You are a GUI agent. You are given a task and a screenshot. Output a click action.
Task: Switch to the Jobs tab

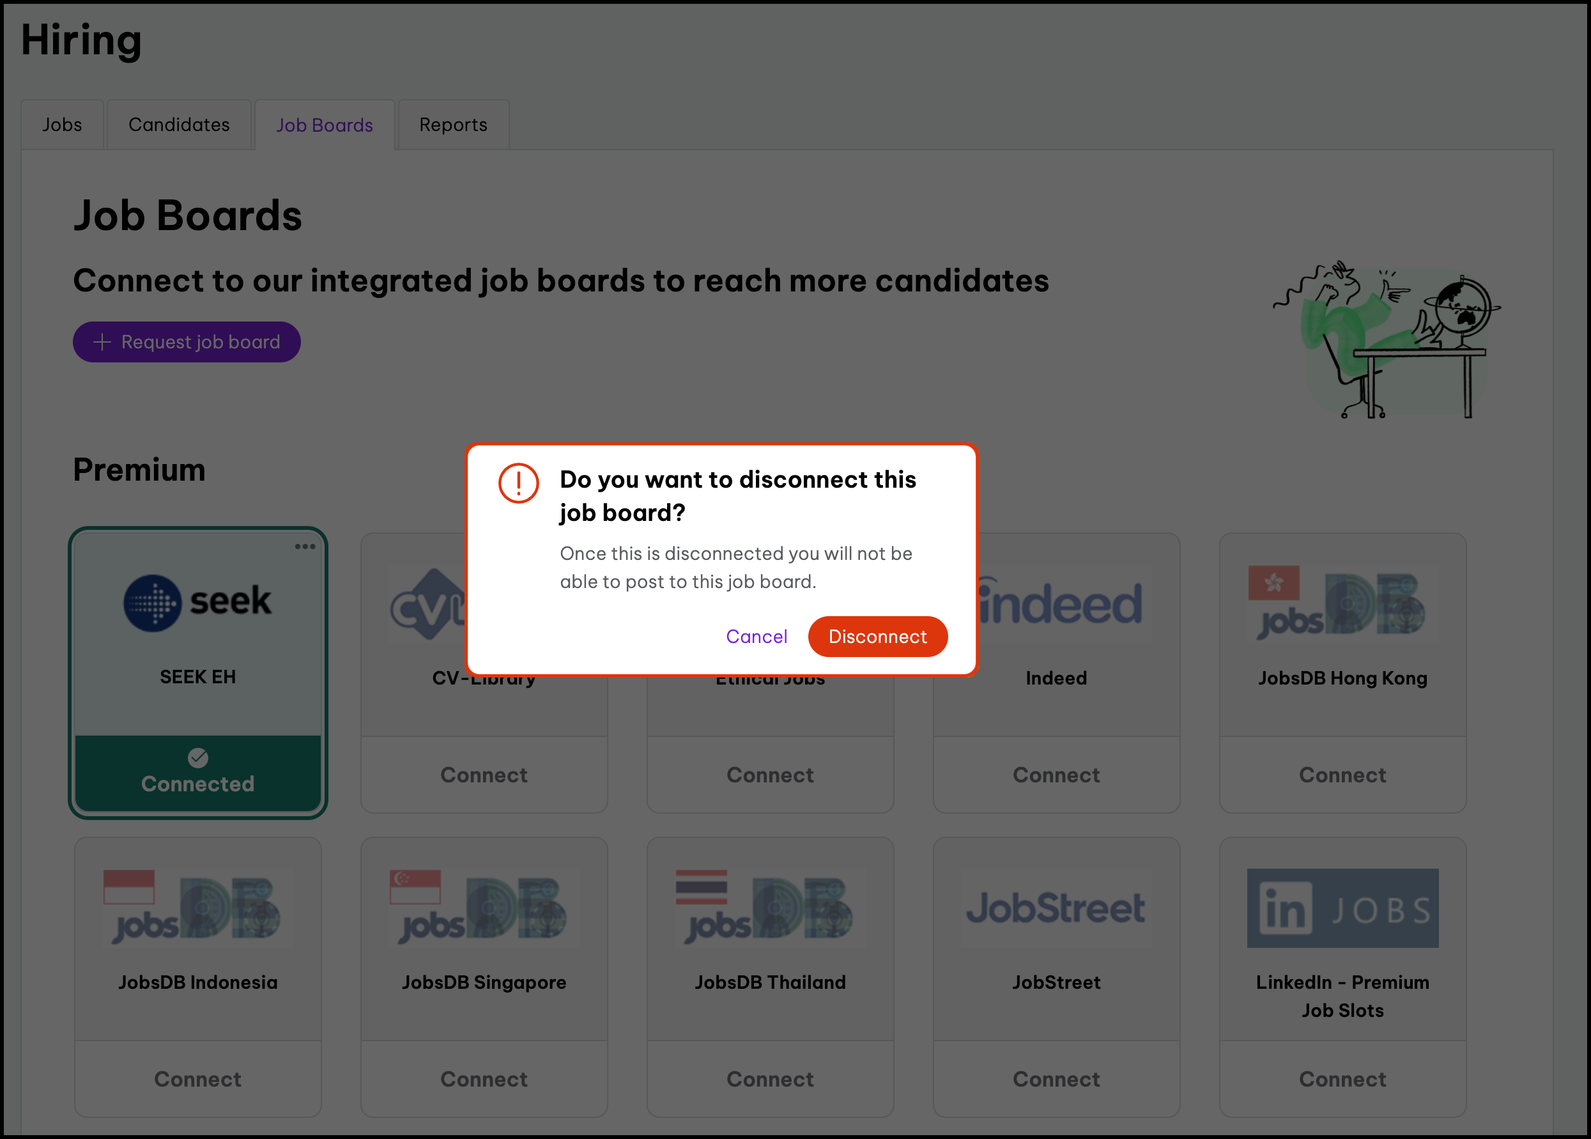[x=62, y=125]
